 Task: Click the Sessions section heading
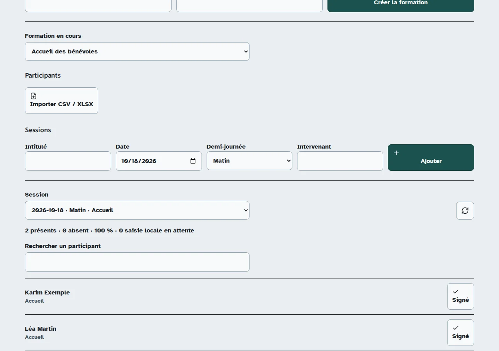pyautogui.click(x=38, y=130)
